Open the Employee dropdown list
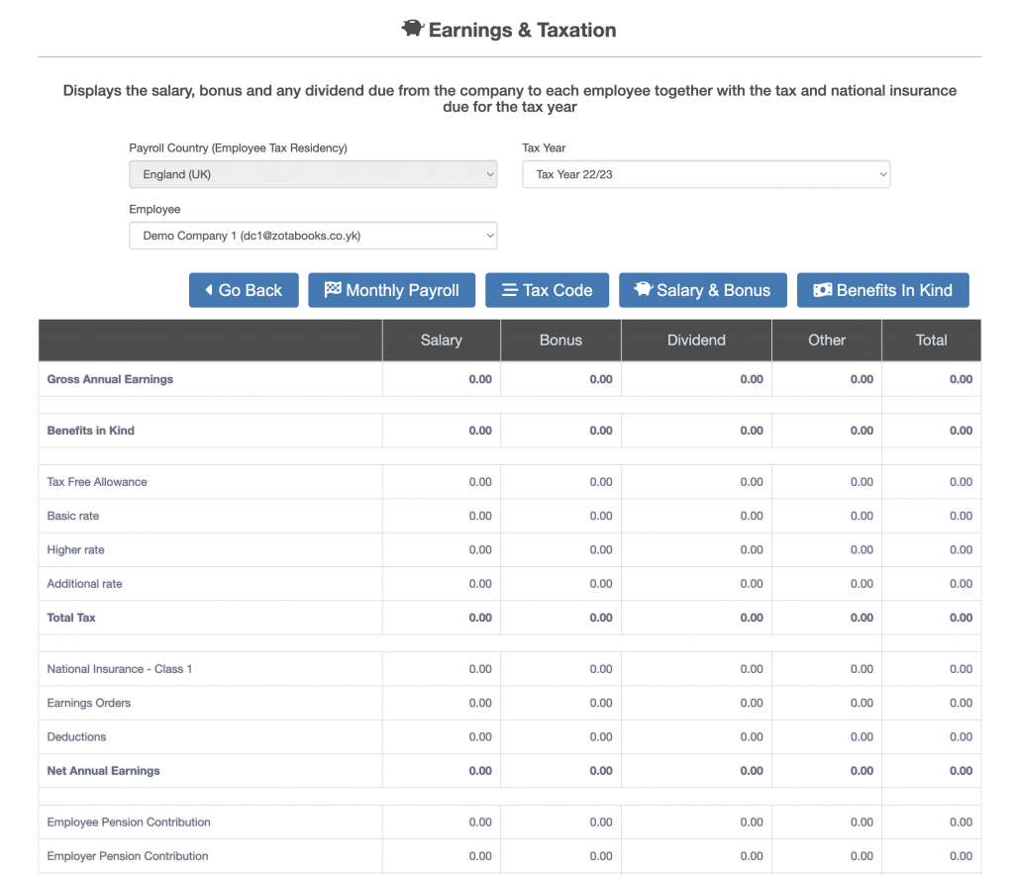The height and width of the screenshot is (875, 1014). click(313, 236)
